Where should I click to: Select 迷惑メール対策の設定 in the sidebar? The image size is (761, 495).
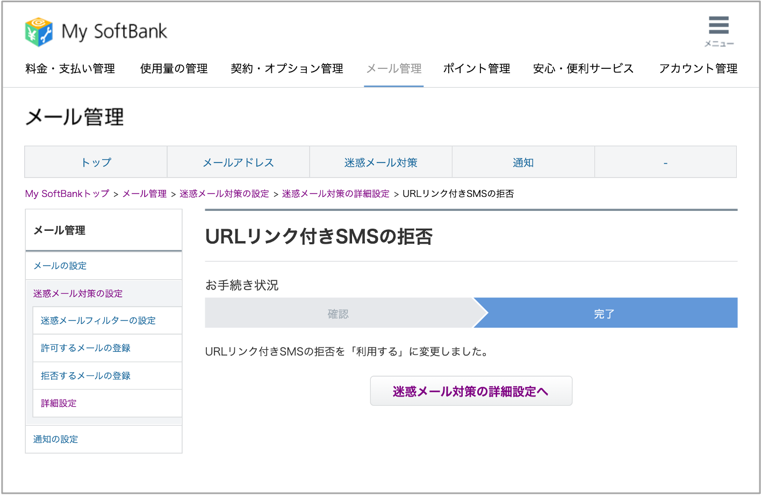coord(104,293)
